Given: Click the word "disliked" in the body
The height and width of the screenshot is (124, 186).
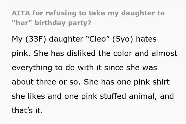Looking at the screenshot, I should click(x=81, y=53).
